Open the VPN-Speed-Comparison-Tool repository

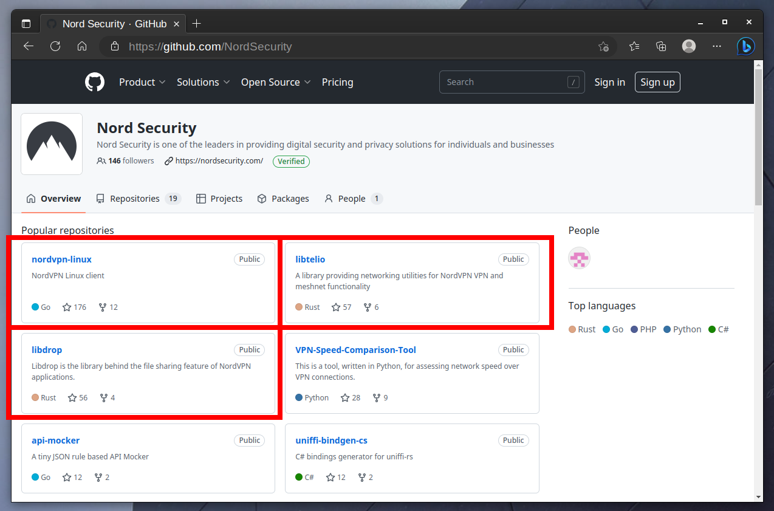click(355, 350)
